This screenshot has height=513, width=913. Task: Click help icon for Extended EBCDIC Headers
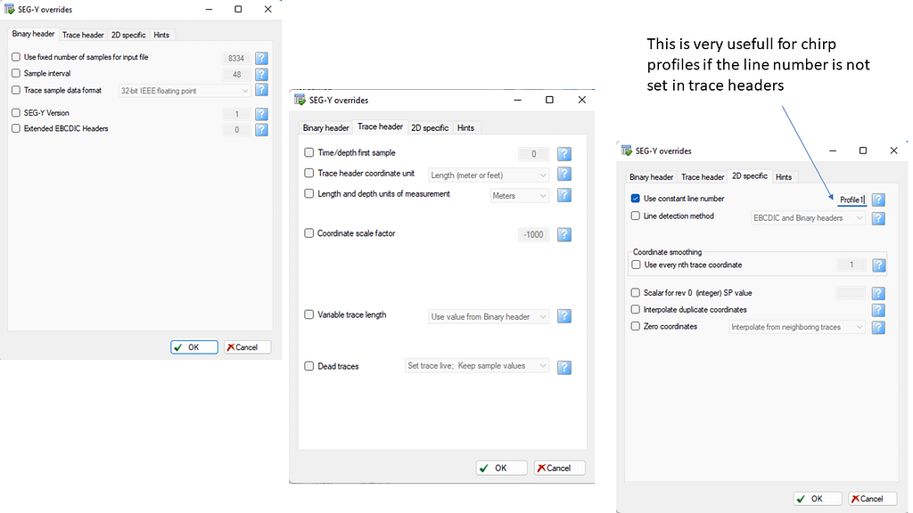(261, 129)
